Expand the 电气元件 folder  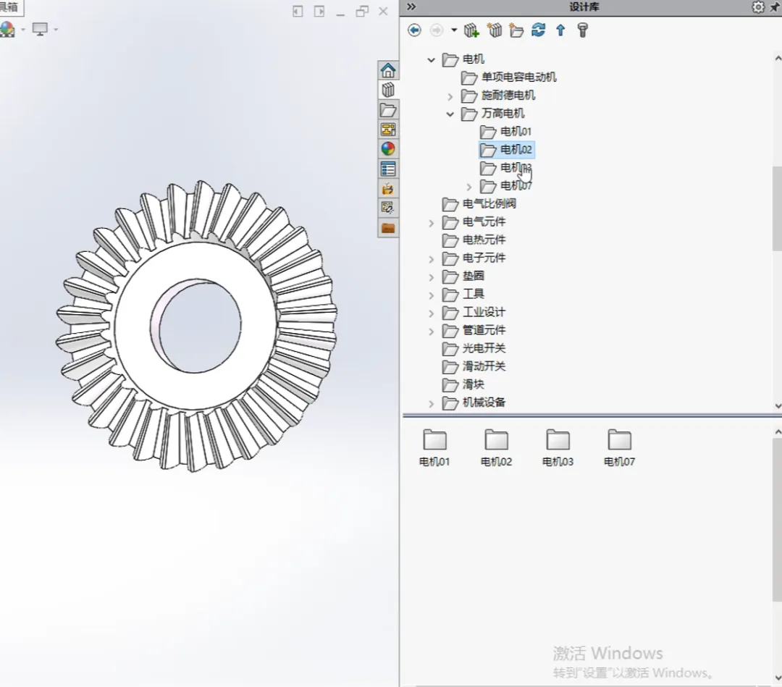tap(432, 224)
